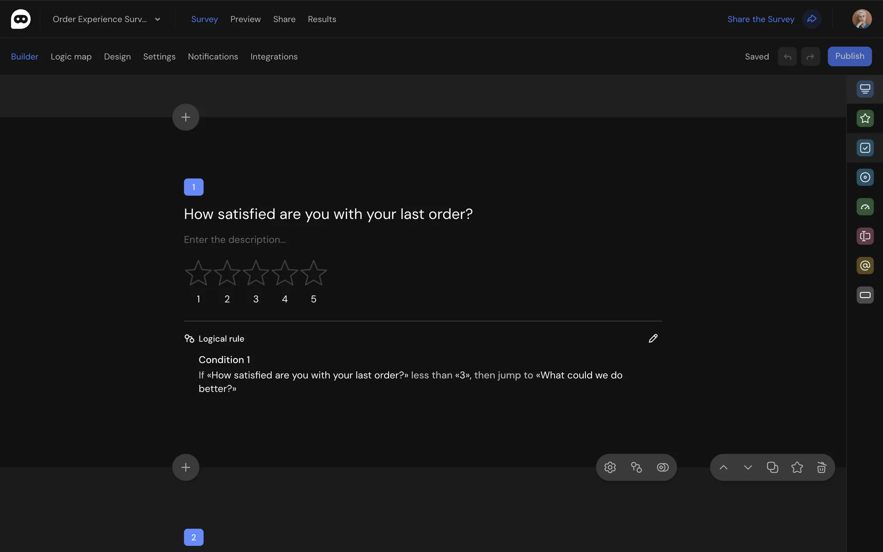Go to the Results tab
This screenshot has width=883, height=552.
tap(322, 19)
